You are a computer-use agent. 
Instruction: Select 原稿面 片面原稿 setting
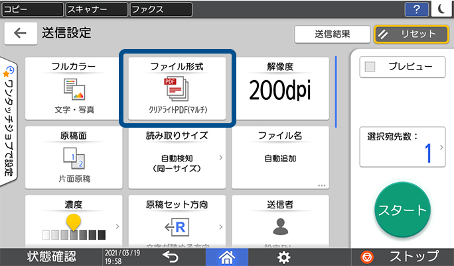click(74, 157)
